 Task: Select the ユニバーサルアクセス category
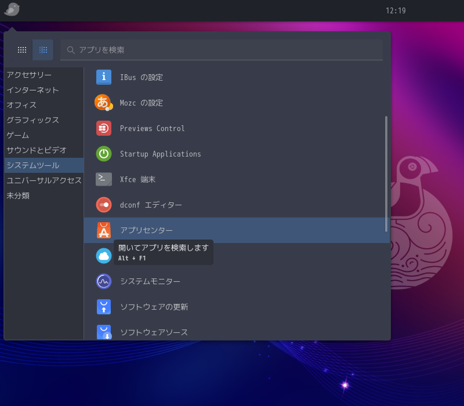click(44, 180)
